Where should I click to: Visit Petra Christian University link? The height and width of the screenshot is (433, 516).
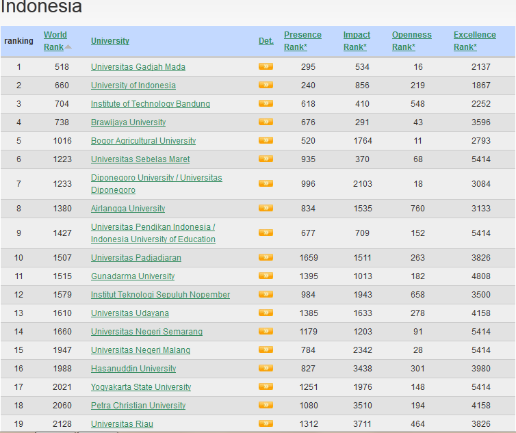point(138,405)
